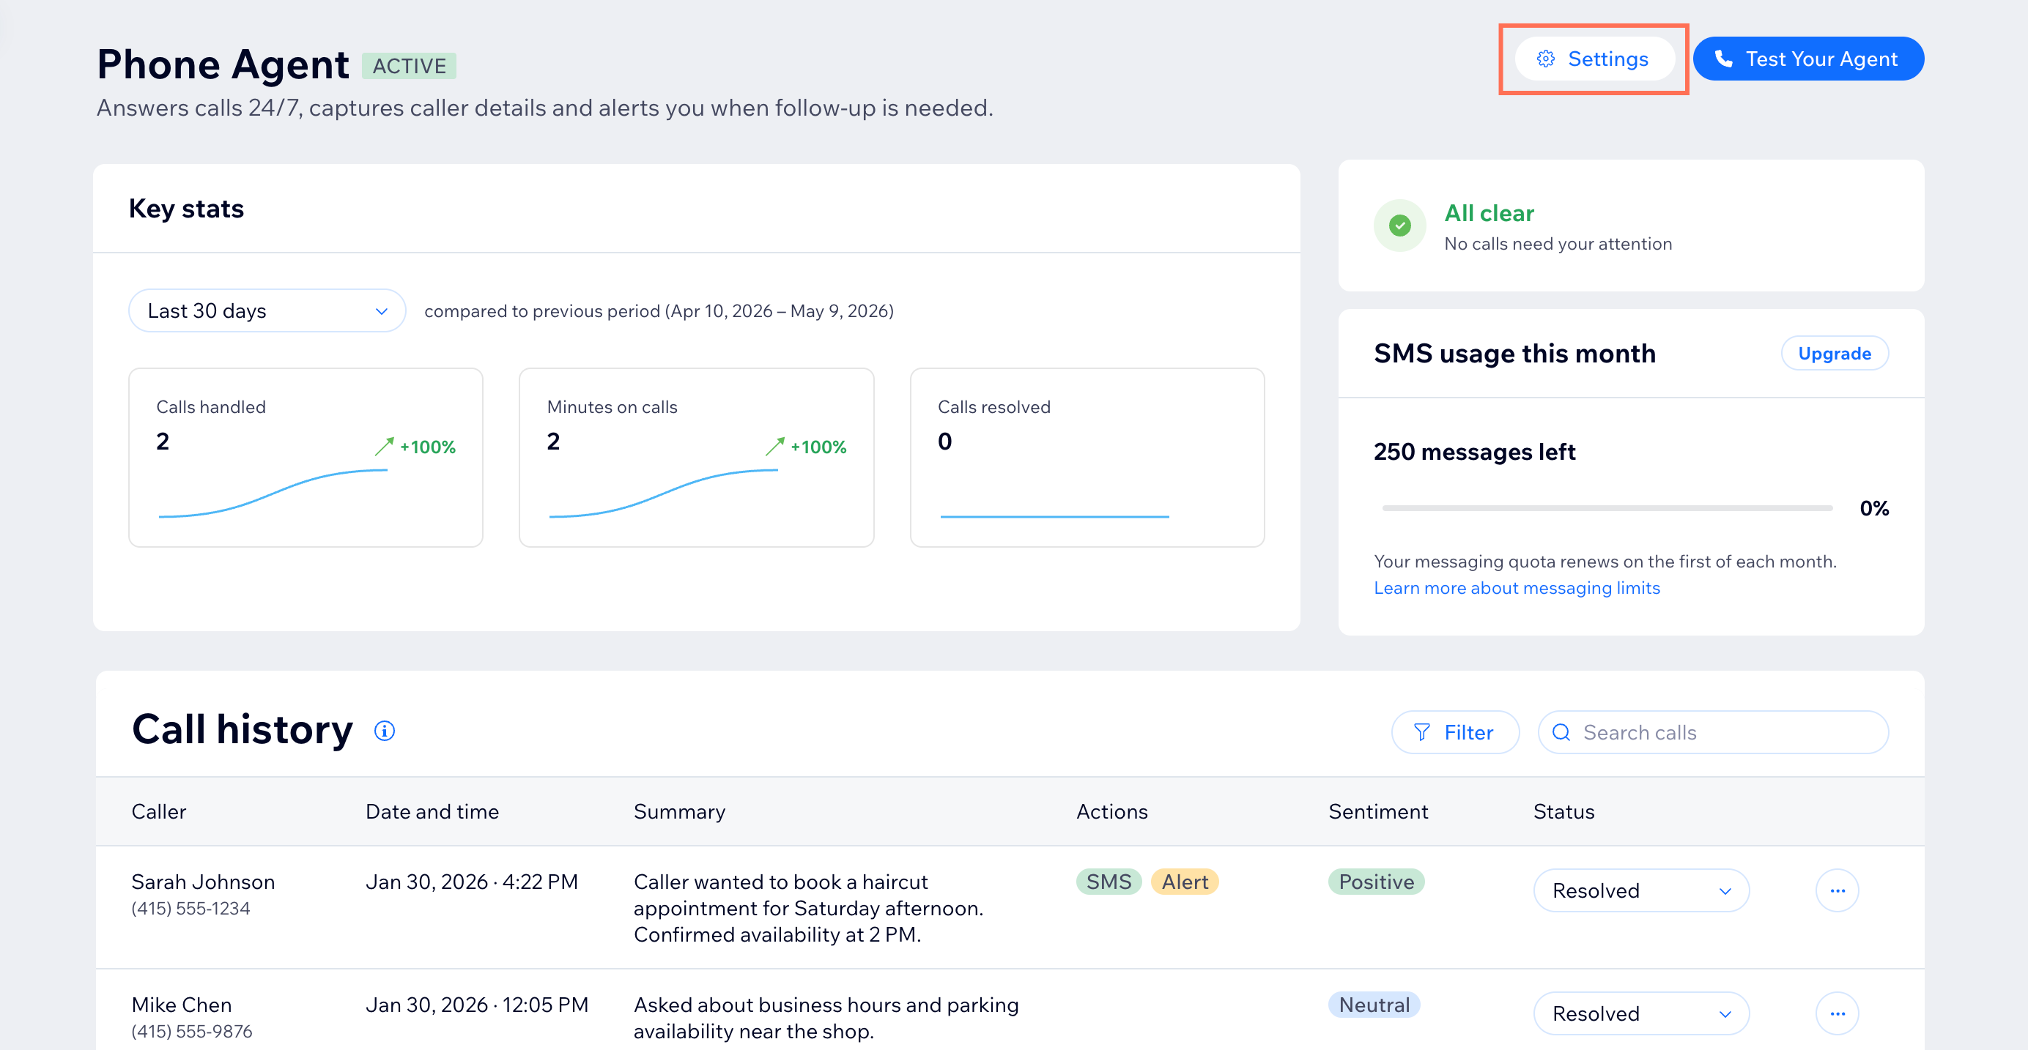
Task: Click the magnifier icon in Search calls
Action: pos(1561,732)
